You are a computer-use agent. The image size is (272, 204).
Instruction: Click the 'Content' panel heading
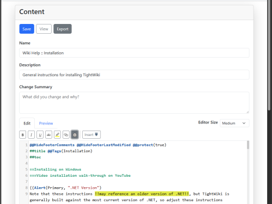click(32, 12)
